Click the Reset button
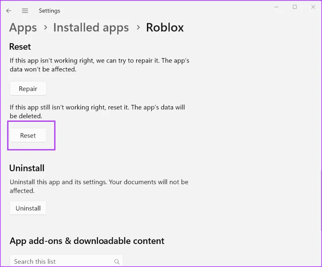 [28, 135]
